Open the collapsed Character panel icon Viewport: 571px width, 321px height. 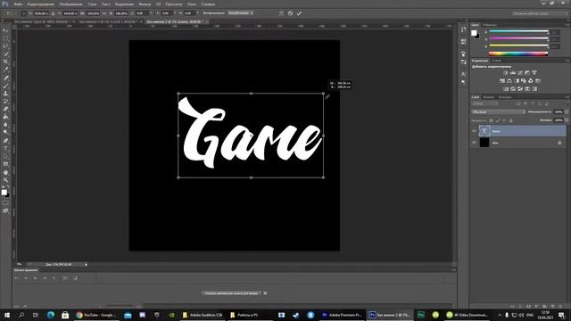point(463,74)
